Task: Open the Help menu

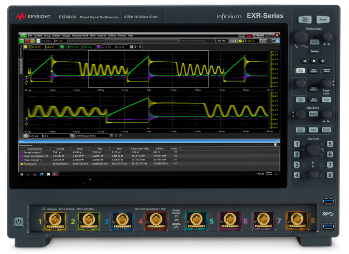Action: 130,36
